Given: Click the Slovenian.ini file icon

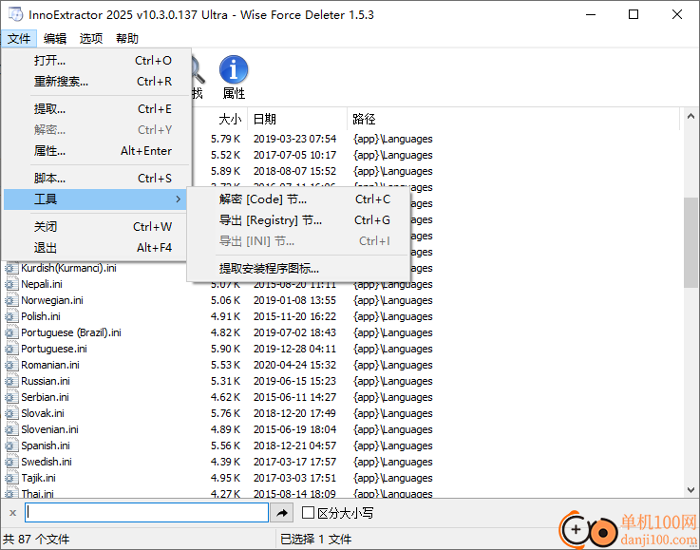Looking at the screenshot, I should click(x=10, y=429).
